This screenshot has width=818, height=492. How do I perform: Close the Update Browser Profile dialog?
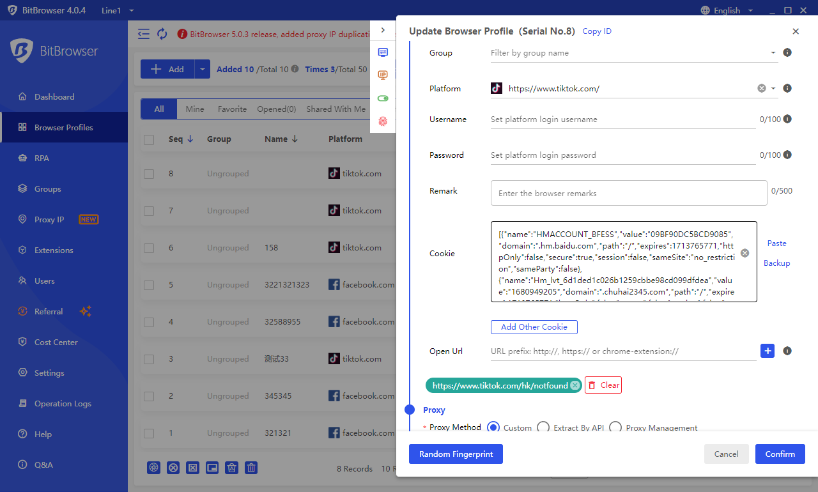coord(796,31)
